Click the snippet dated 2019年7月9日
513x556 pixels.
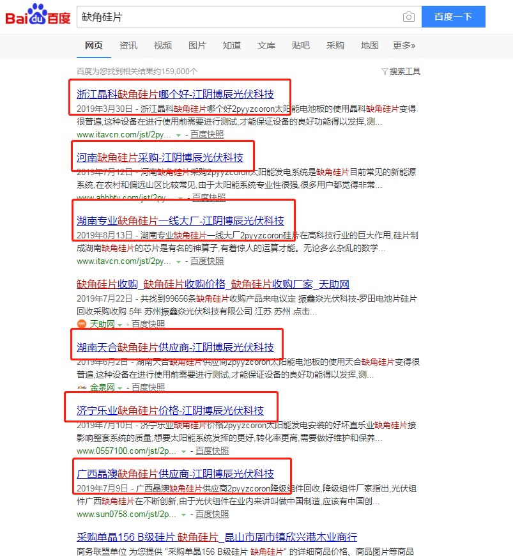(x=247, y=495)
